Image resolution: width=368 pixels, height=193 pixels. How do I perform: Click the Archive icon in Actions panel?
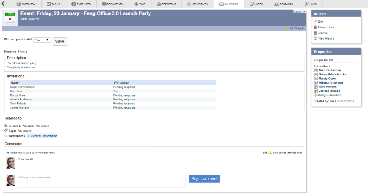click(x=315, y=33)
